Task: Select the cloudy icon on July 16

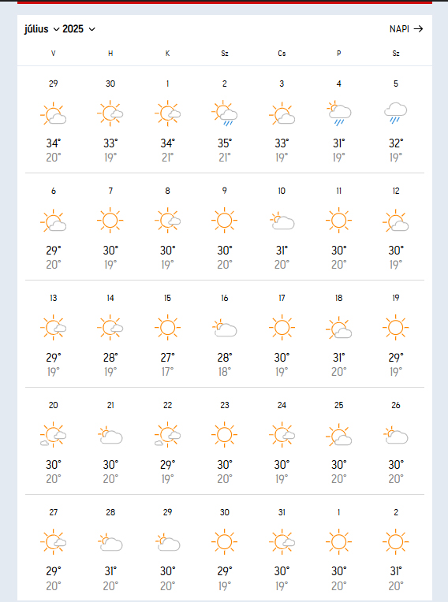Action: click(x=224, y=328)
